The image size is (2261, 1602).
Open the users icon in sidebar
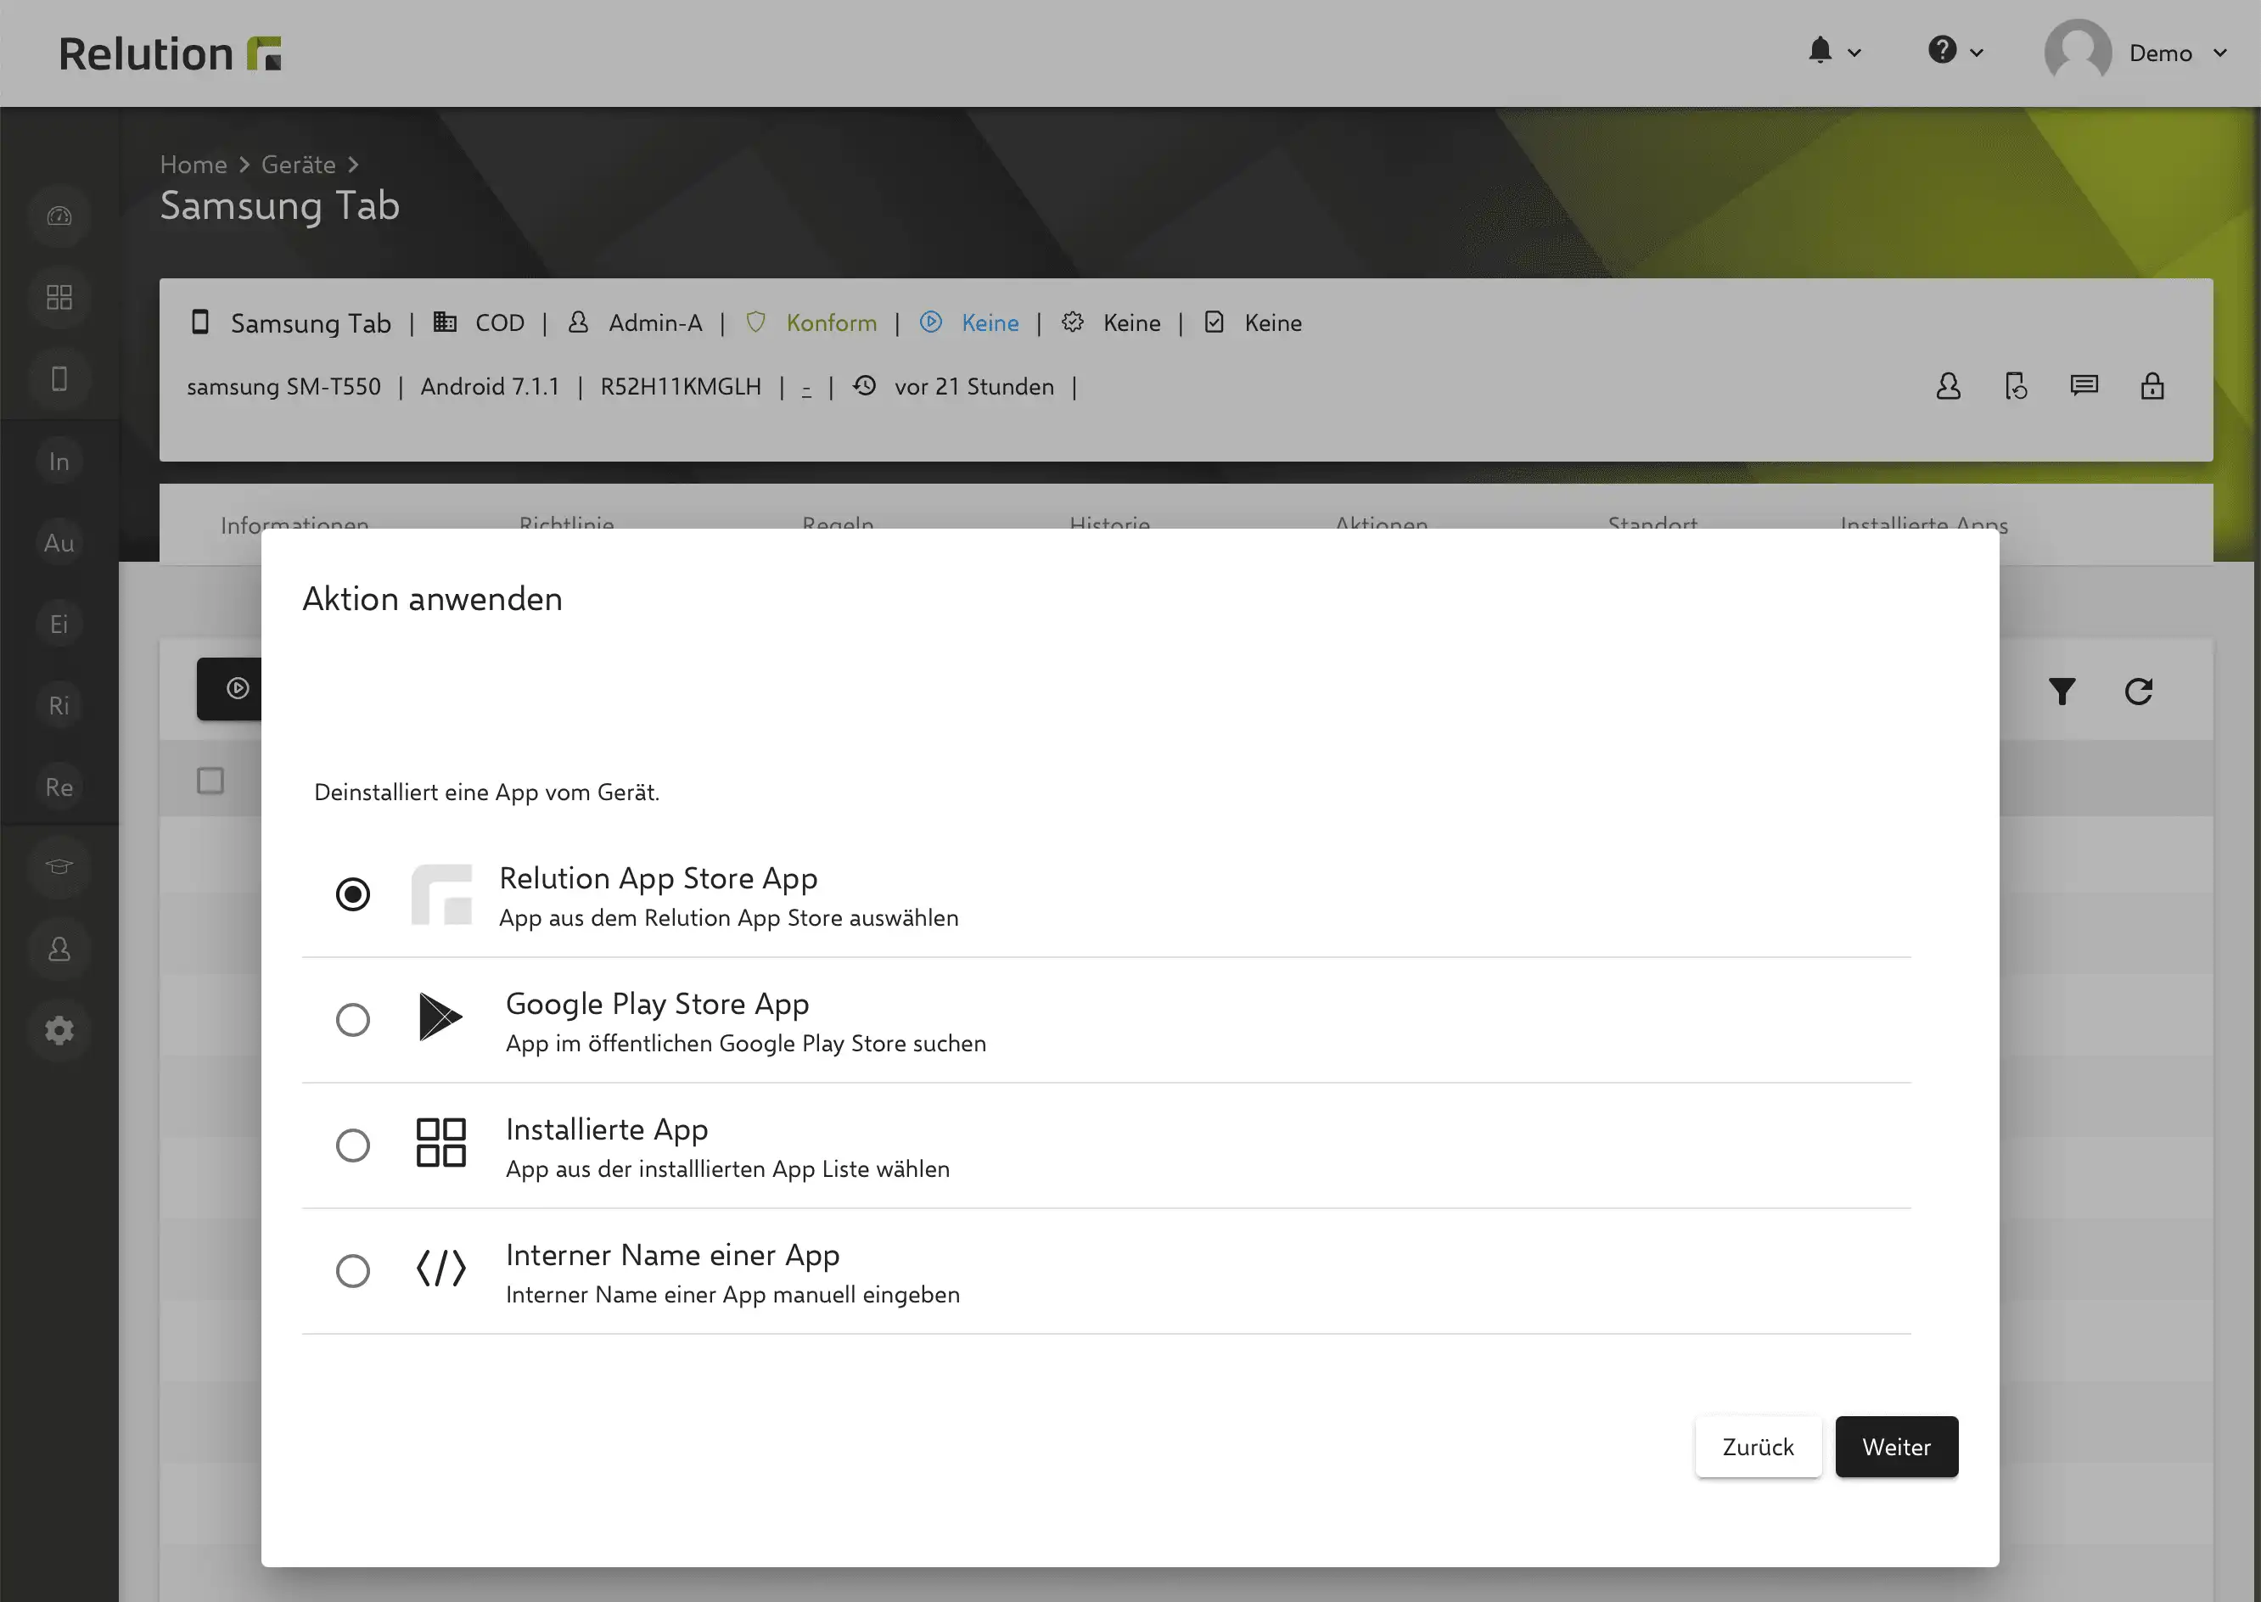[x=59, y=949]
